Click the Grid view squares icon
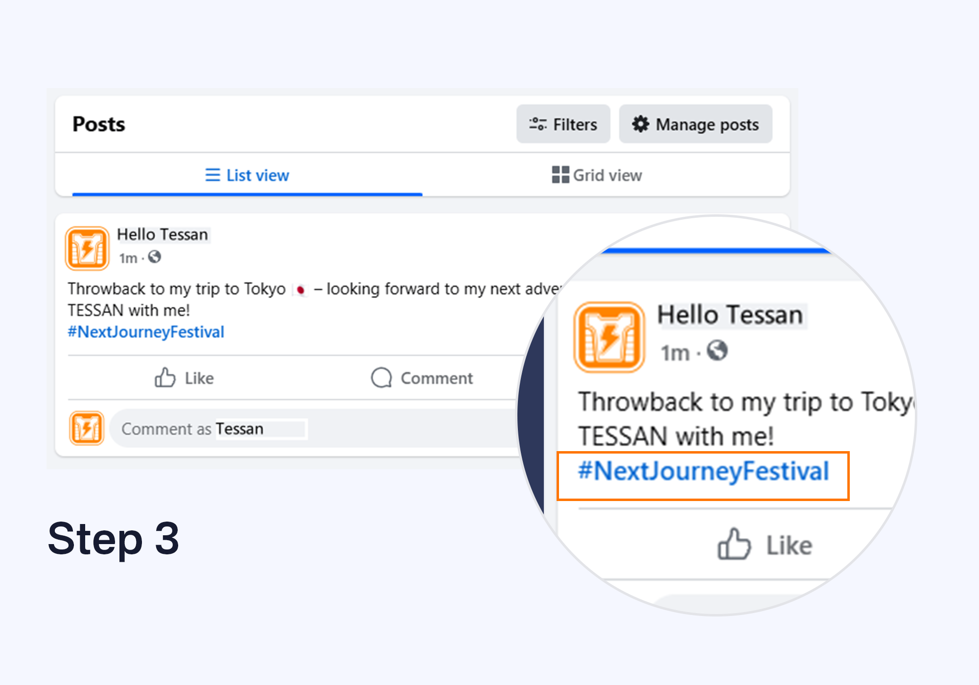The image size is (979, 685). 560,175
